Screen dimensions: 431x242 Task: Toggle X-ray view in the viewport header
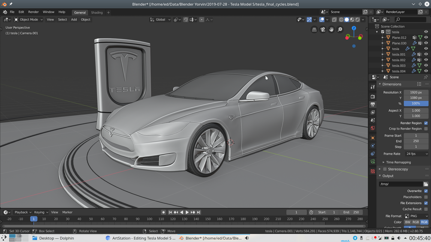[x=334, y=20]
